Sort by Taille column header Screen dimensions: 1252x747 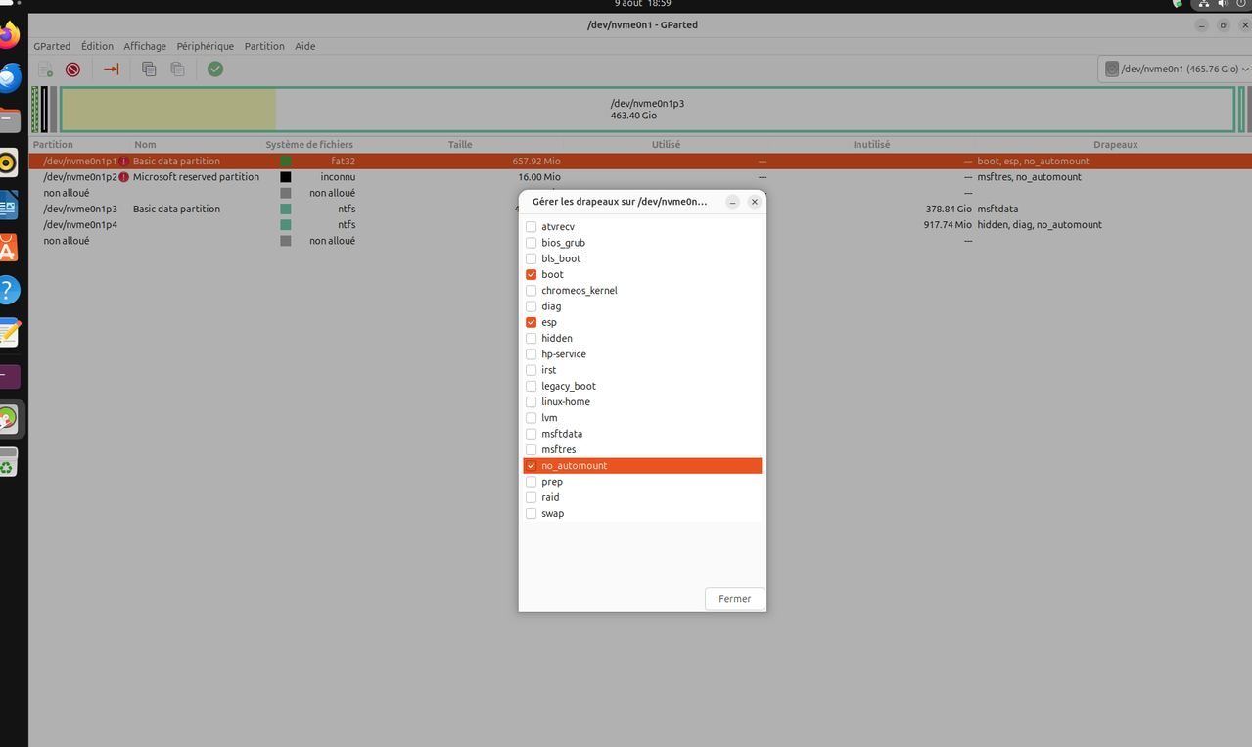coord(460,145)
